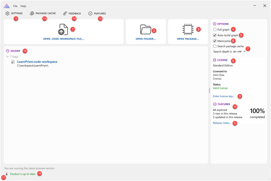The width and height of the screenshot is (271, 181).
Task: Click the Product is up to date status
Action: pyautogui.click(x=23, y=174)
